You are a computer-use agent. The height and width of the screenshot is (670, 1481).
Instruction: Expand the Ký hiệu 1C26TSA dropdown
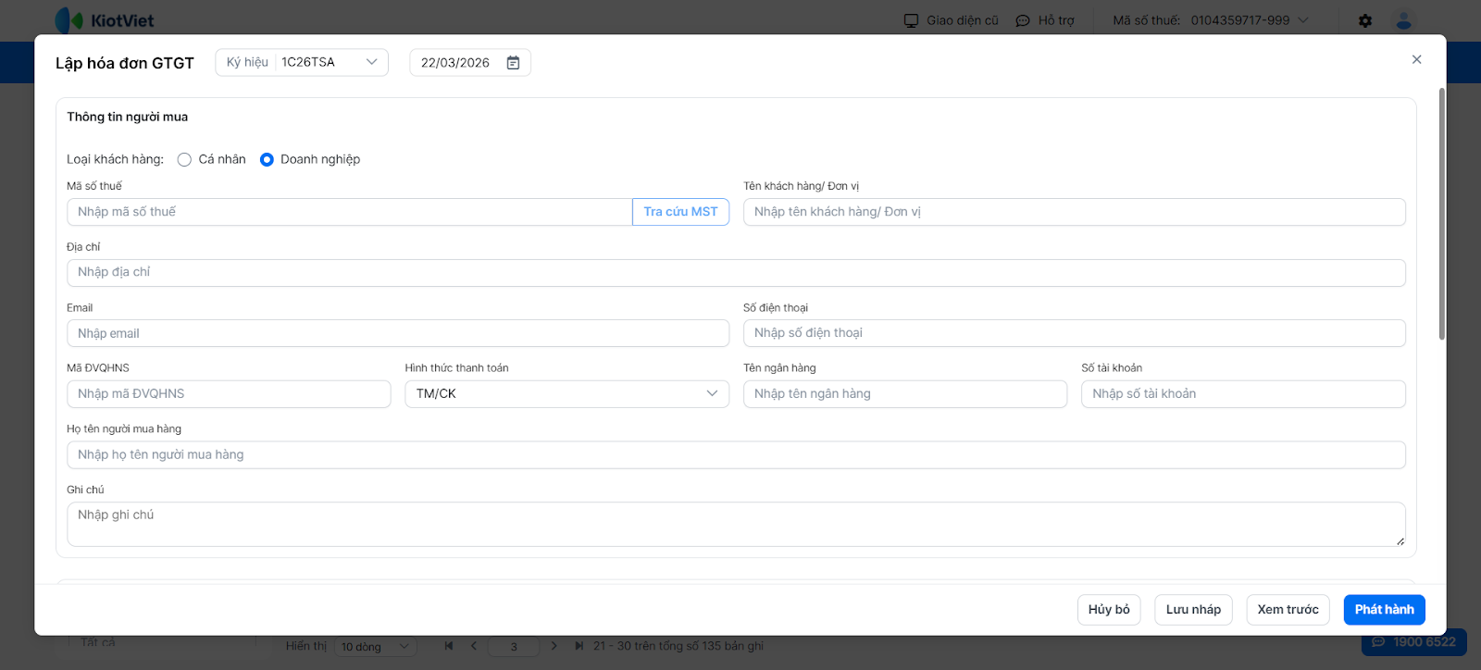click(371, 62)
